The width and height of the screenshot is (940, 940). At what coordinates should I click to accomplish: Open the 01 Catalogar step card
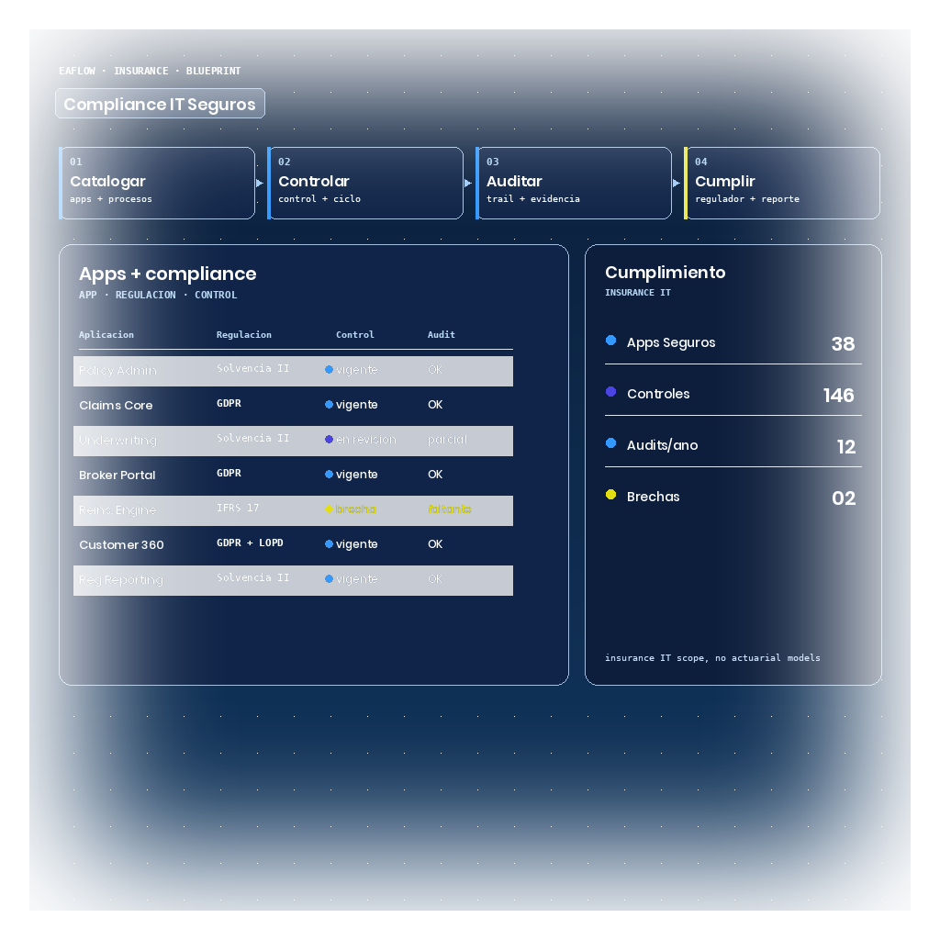(157, 183)
